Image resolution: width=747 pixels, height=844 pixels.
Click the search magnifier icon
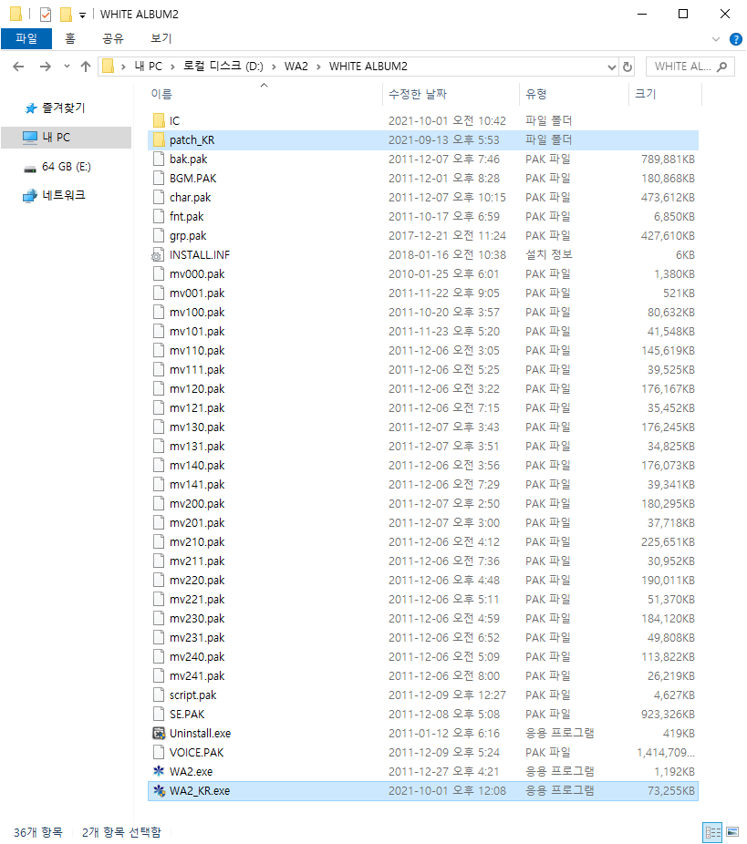point(722,67)
